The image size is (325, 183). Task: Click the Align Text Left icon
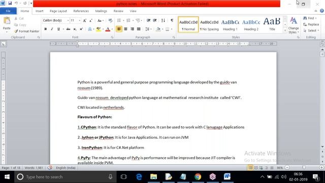click(x=119, y=29)
